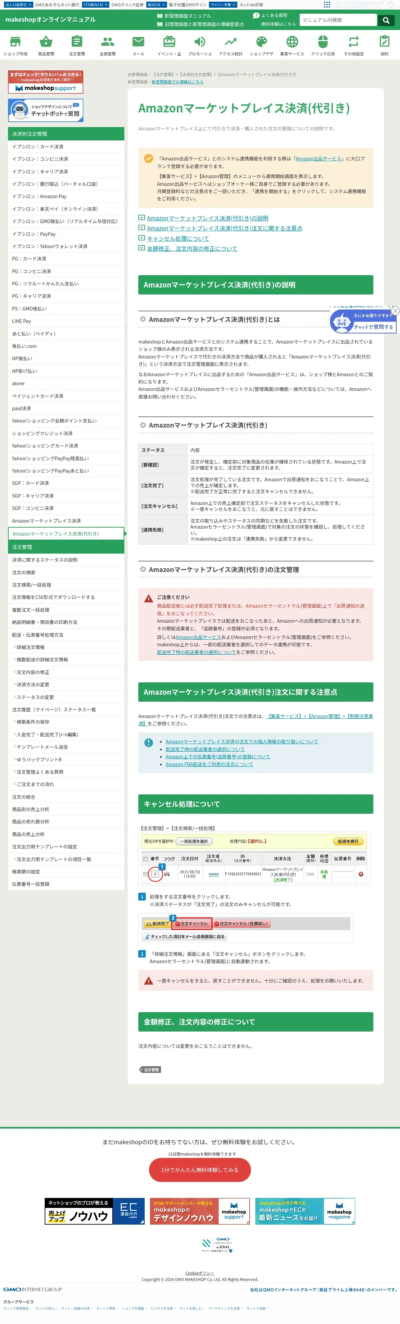The width and height of the screenshot is (400, 1324).
Task: Open the イベント calendar icon
Action: pos(169,42)
